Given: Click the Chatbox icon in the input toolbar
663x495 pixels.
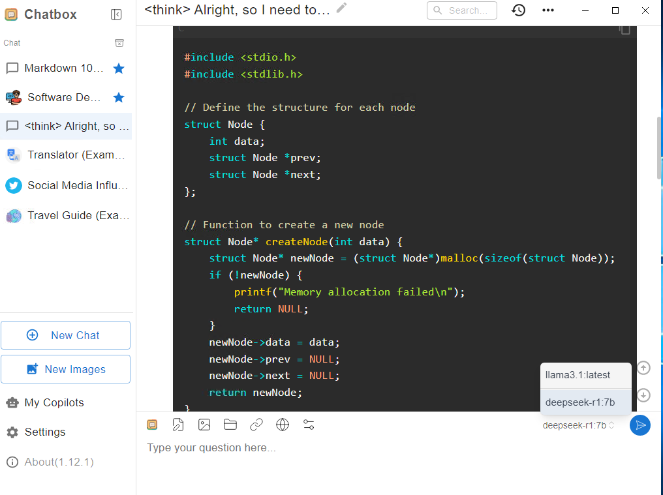Looking at the screenshot, I should [x=152, y=425].
